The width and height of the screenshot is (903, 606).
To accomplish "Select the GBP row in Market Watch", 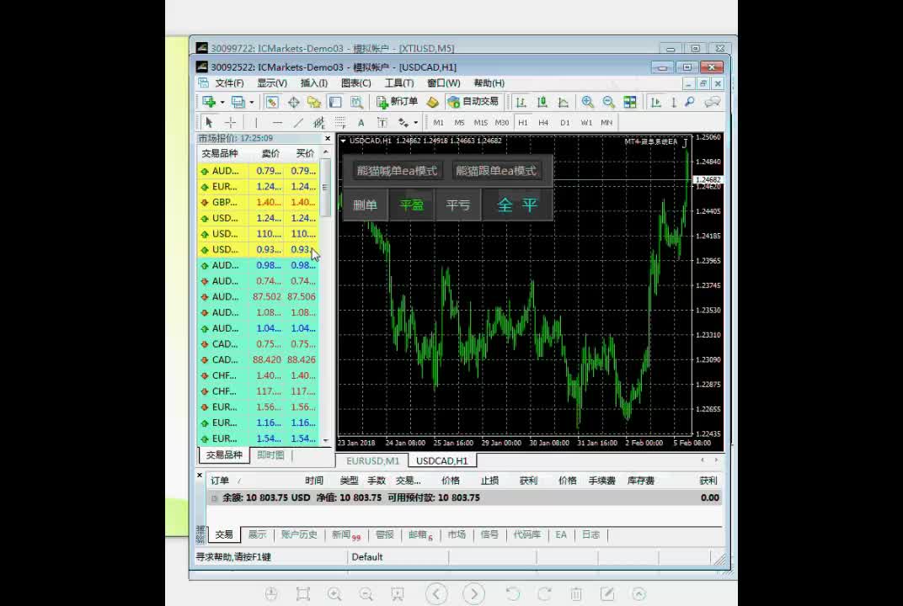I will tap(258, 203).
